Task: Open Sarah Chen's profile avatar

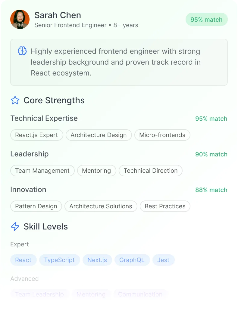Action: [x=20, y=19]
